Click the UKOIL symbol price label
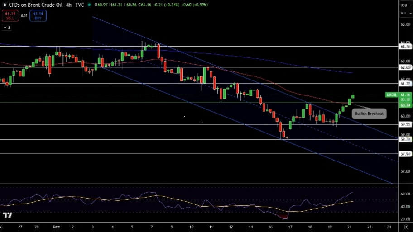Viewport: 413px width, 232px height. [x=392, y=95]
